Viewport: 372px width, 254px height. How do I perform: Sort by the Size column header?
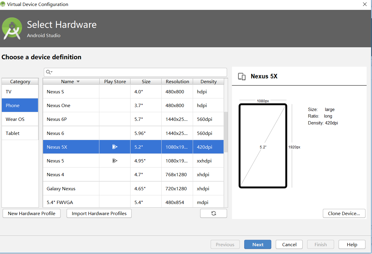pos(146,81)
